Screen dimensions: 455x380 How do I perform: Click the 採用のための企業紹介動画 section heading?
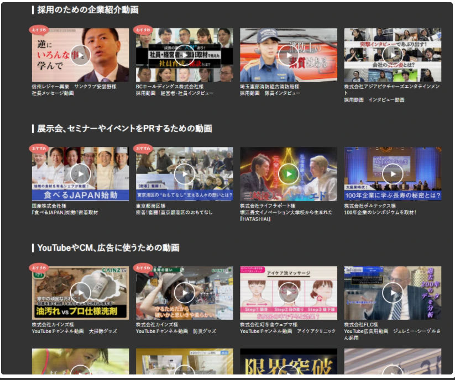coord(88,10)
